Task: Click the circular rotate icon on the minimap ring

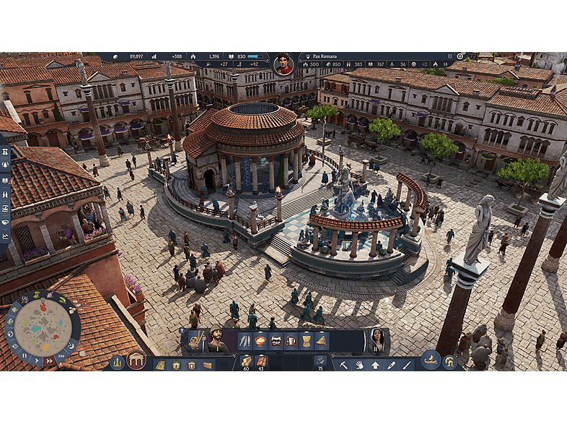Action: coord(10,334)
